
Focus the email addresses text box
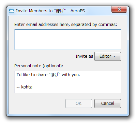point(68,40)
